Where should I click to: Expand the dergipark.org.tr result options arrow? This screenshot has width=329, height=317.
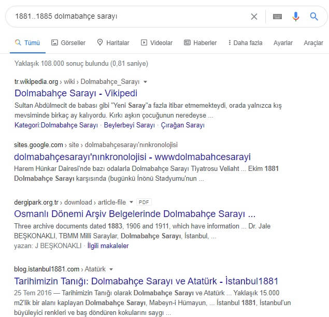[x=132, y=201]
